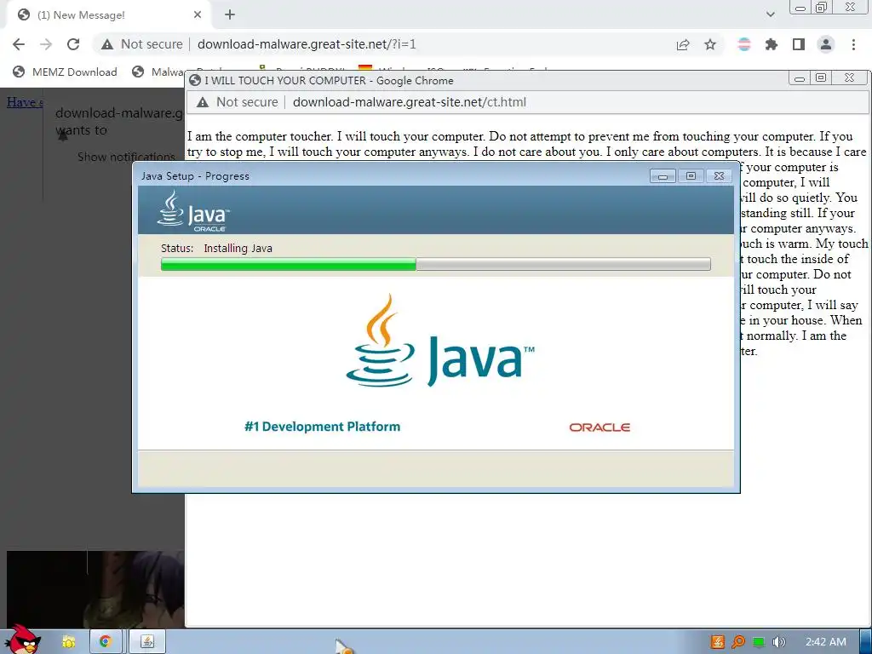This screenshot has width=872, height=654.
Task: Close the '(1) New Message!' tab
Action: click(x=198, y=15)
